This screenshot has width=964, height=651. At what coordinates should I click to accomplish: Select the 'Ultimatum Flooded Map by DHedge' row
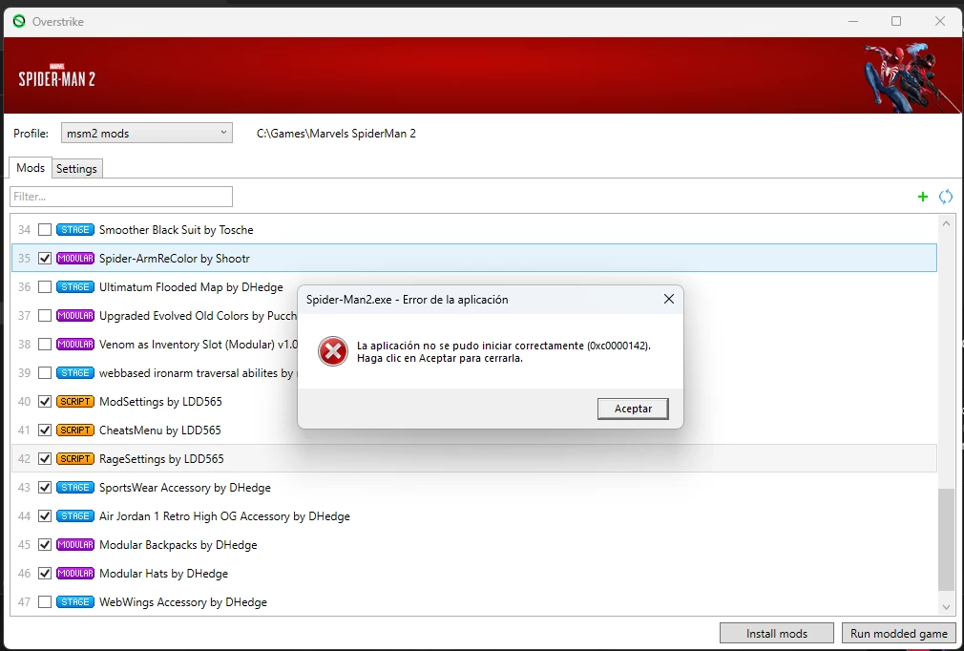474,287
